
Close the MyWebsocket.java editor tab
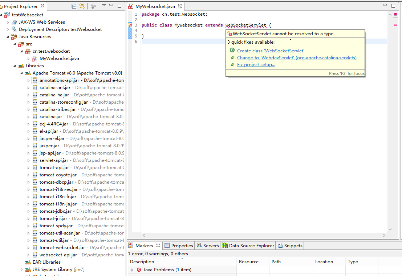coord(180,7)
